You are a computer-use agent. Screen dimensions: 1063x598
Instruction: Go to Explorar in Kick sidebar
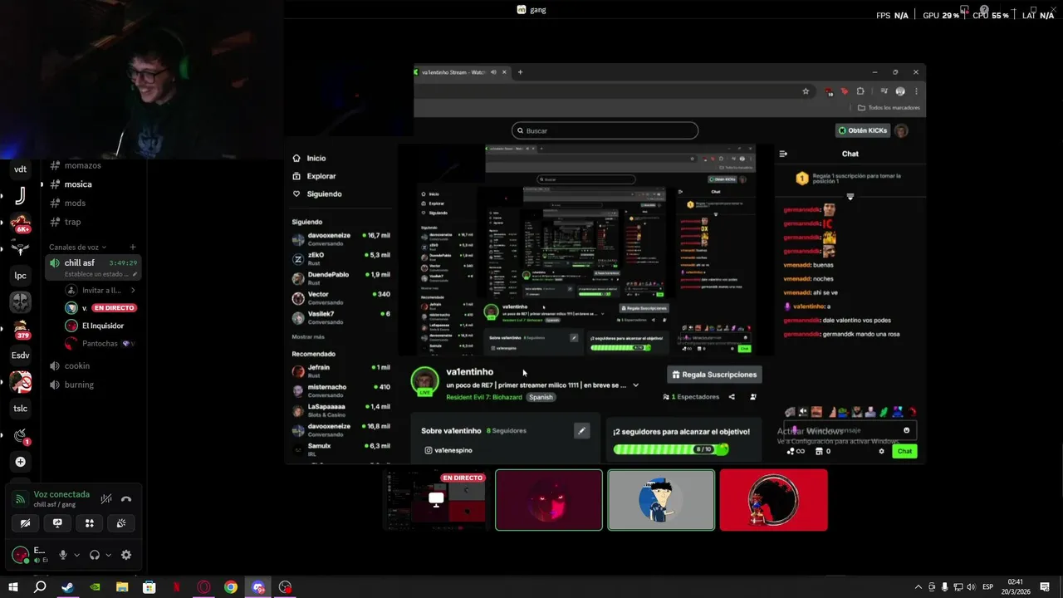(x=314, y=176)
